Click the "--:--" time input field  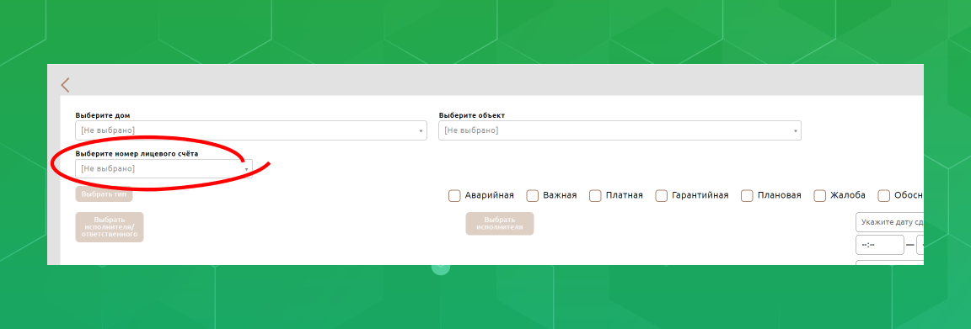pos(880,245)
